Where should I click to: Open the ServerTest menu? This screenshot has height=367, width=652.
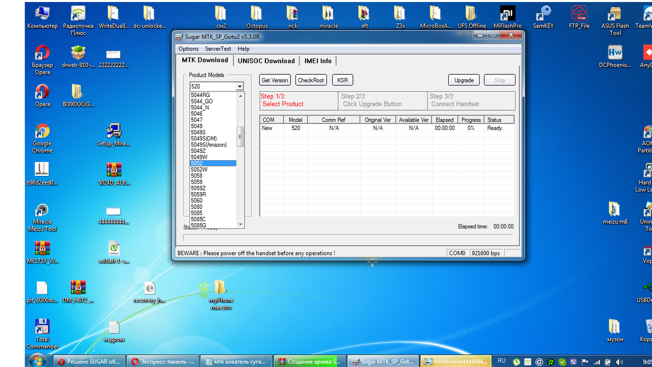218,49
